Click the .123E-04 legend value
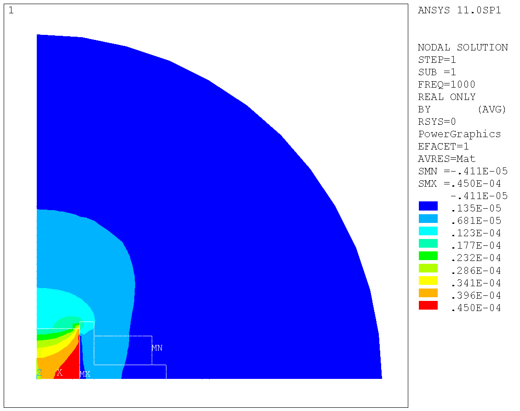This screenshot has width=520, height=411. [476, 233]
